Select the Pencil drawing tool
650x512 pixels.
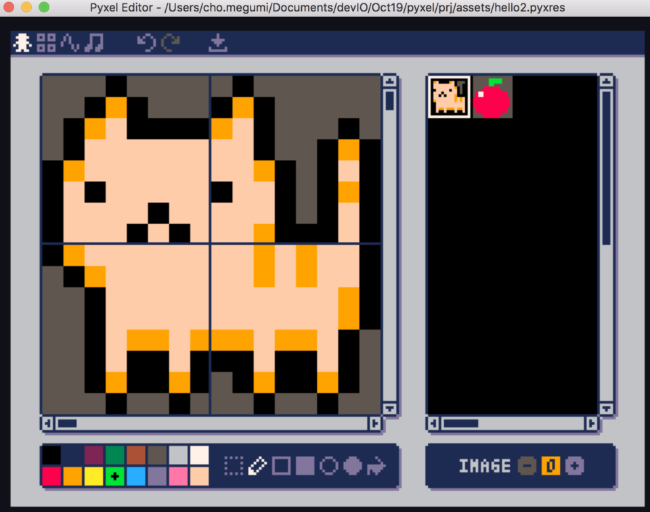[x=258, y=465]
